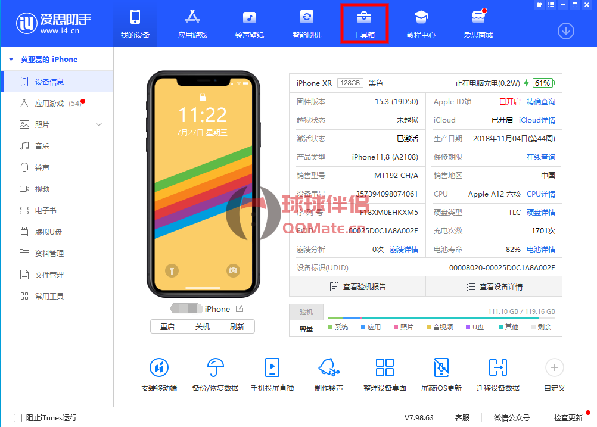Switch to the 智能刷机 flashing tab
The image size is (597, 427).
click(306, 23)
